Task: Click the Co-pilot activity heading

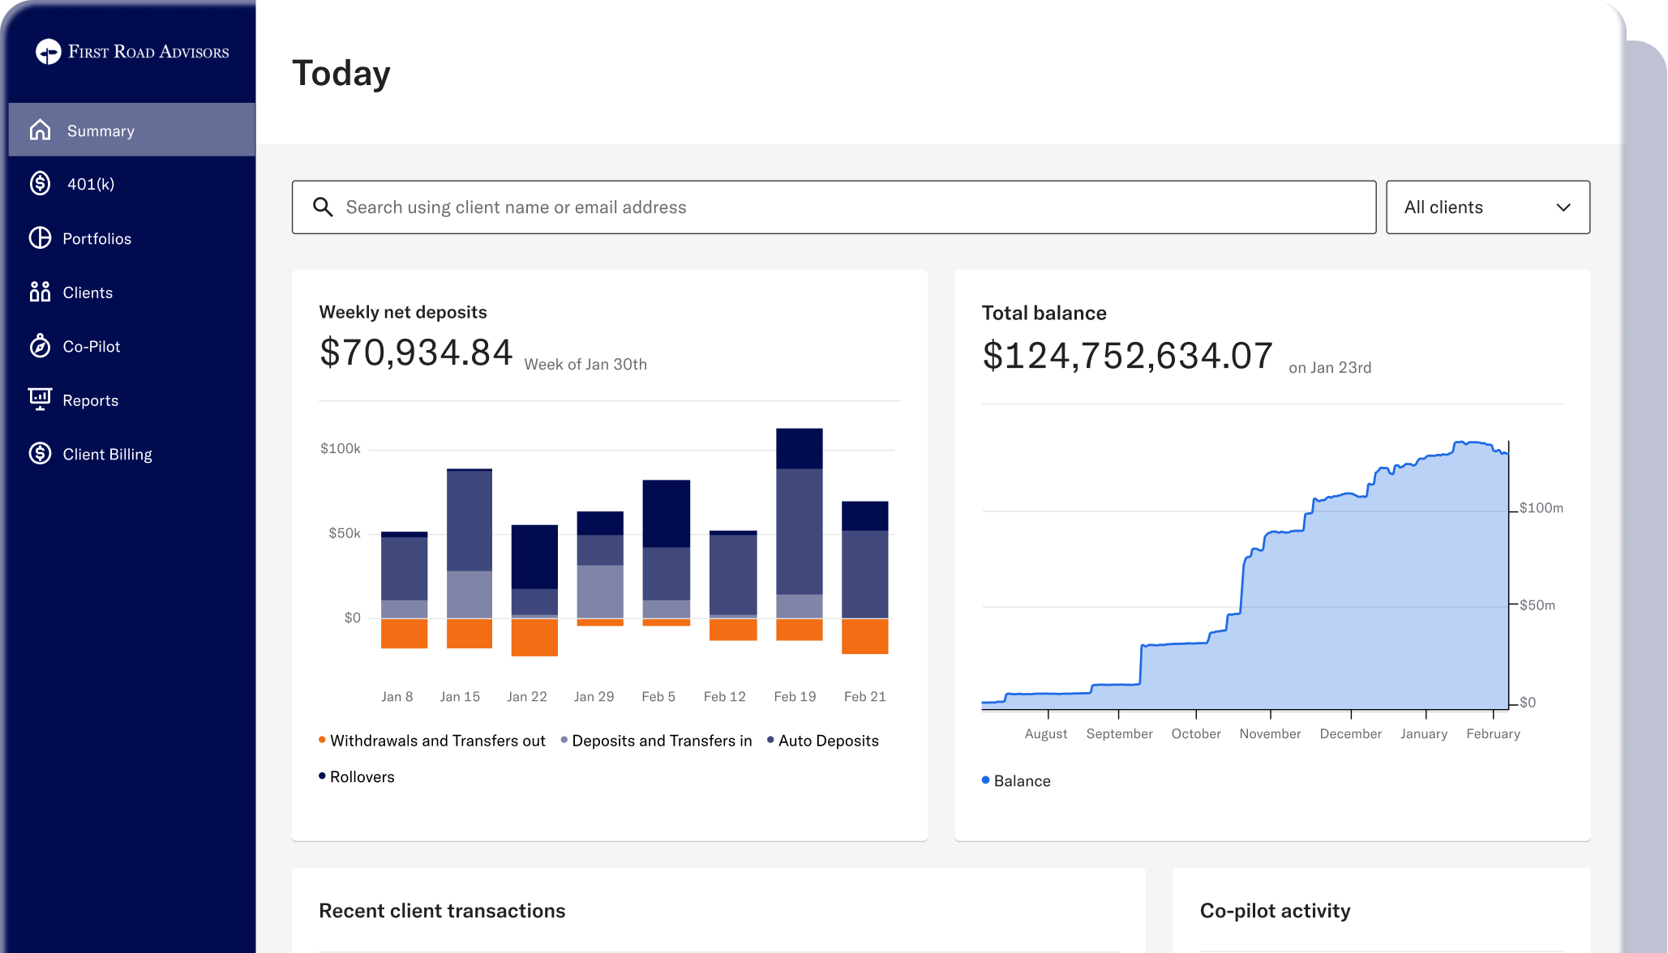Action: (1275, 911)
